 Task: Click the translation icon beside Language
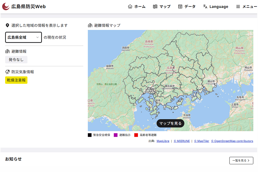pyautogui.click(x=206, y=6)
